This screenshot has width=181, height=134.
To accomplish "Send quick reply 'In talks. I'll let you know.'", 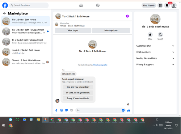I will (x=78, y=93).
